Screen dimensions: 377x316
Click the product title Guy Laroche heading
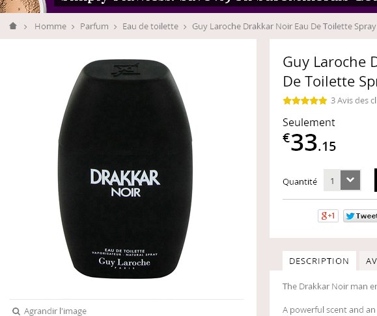(x=330, y=72)
